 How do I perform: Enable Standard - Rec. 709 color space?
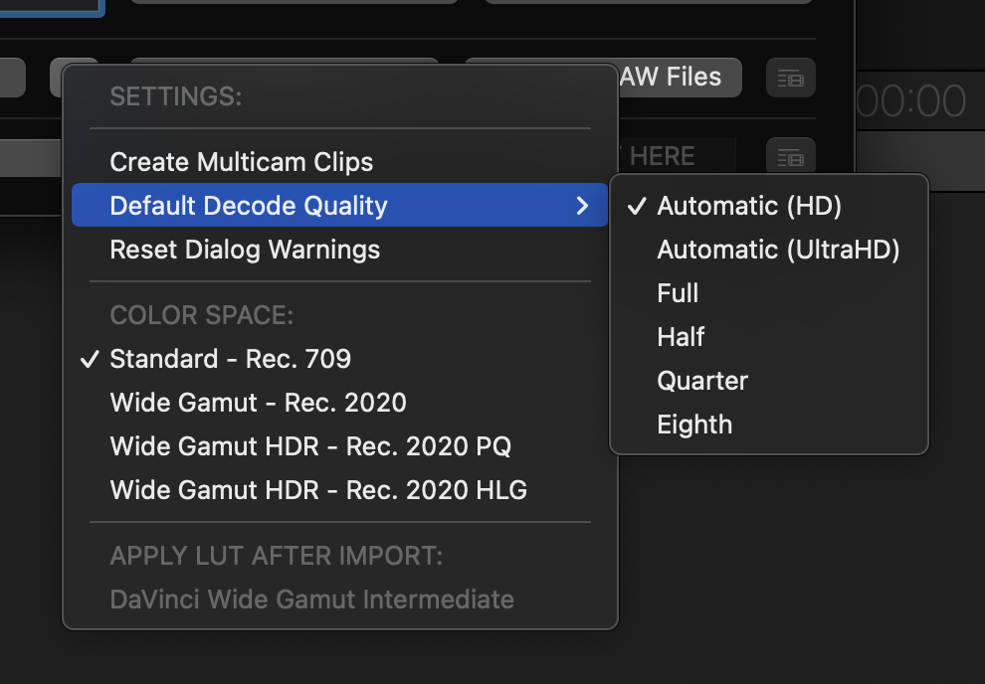[x=231, y=359]
